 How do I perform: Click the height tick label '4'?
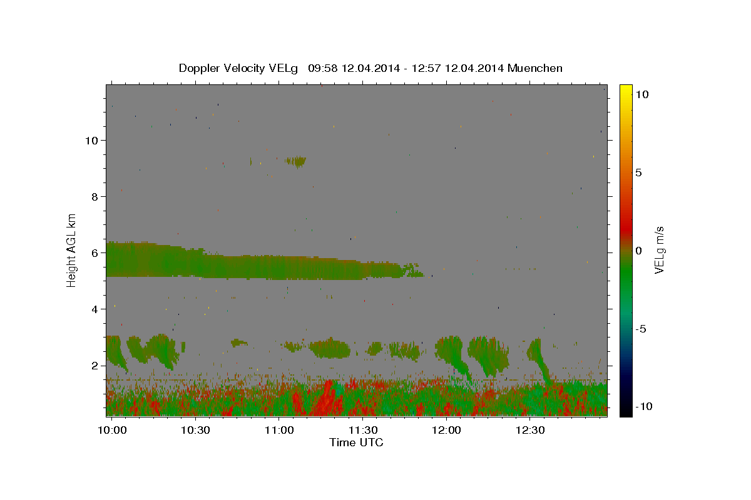pyautogui.click(x=96, y=309)
